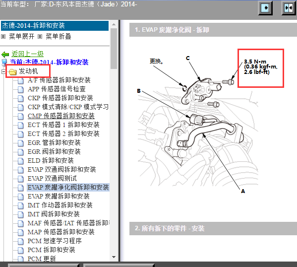Viewport: 297px width, 267px height.
Task: Open EGR 管拆卸和安装
Action: 54,142
